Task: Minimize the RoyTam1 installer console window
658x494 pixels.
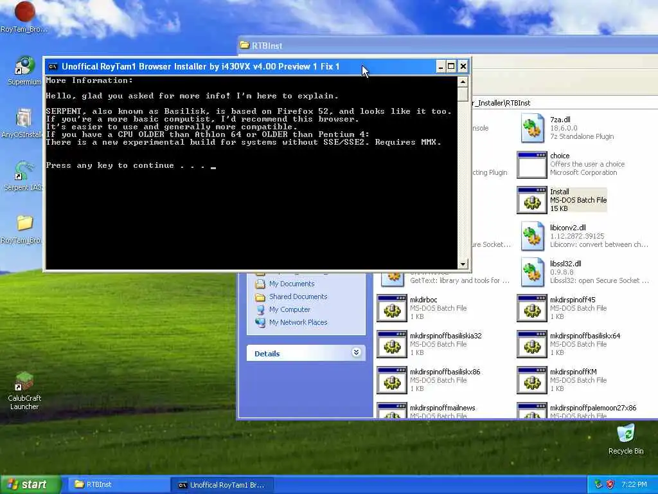Action: [440, 66]
